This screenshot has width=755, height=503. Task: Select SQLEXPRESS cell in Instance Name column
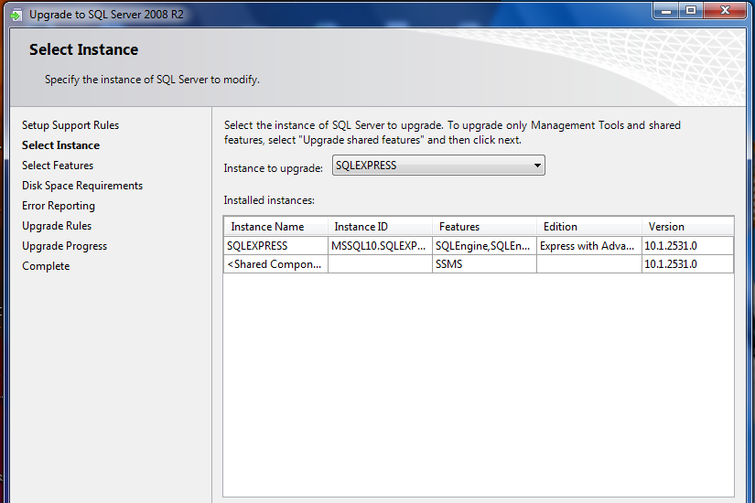pyautogui.click(x=275, y=246)
